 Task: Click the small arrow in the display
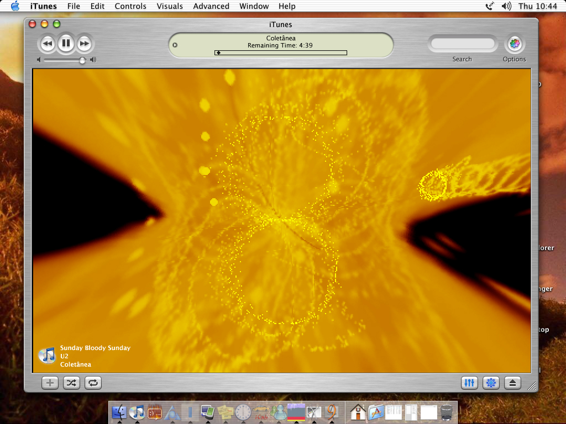[x=175, y=45]
